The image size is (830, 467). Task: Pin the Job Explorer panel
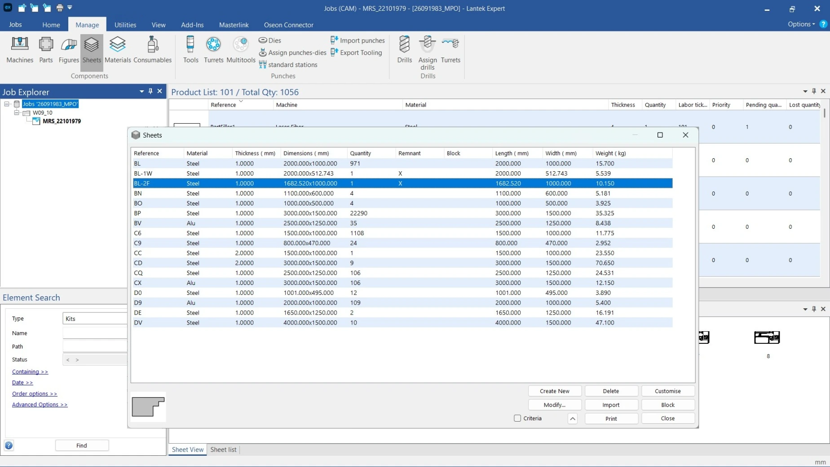(150, 91)
